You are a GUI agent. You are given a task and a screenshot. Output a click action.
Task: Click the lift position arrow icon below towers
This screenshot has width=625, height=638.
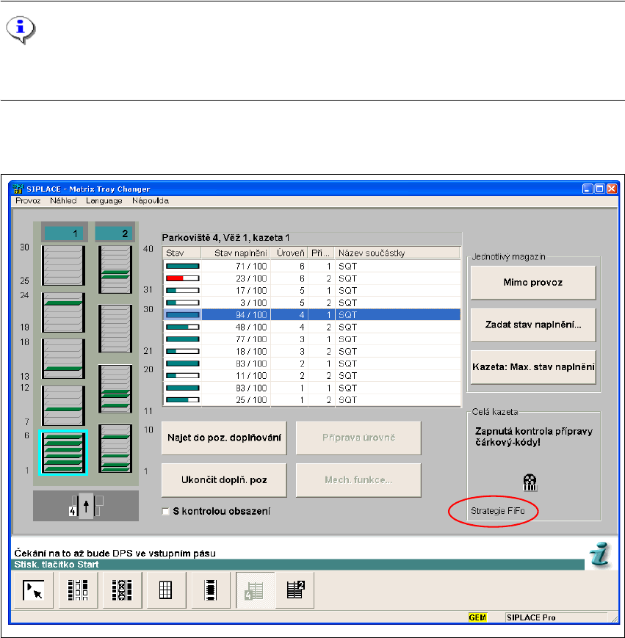click(86, 506)
